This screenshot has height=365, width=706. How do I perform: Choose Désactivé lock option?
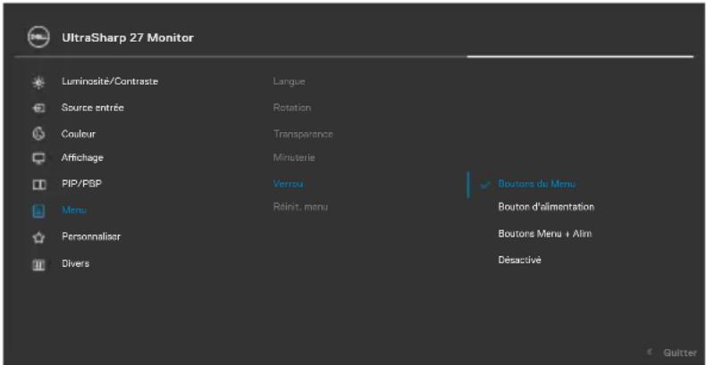[519, 261]
